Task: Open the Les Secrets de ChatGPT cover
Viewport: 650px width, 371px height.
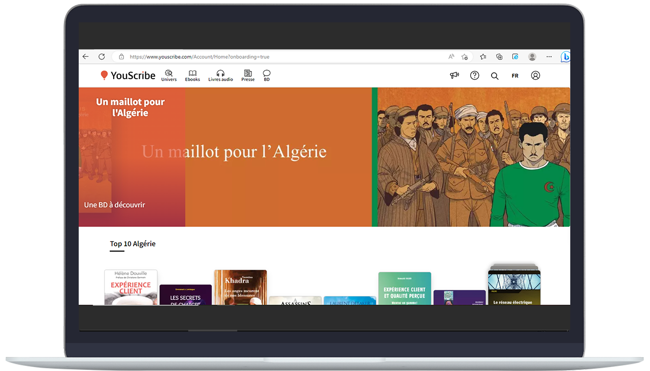Action: pyautogui.click(x=185, y=295)
